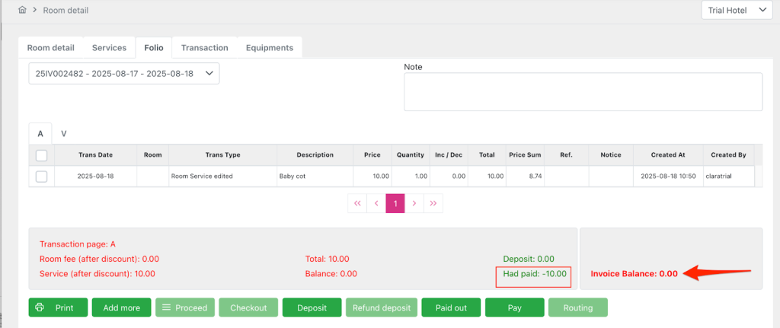Check the Baby cot transaction row

coord(42,177)
